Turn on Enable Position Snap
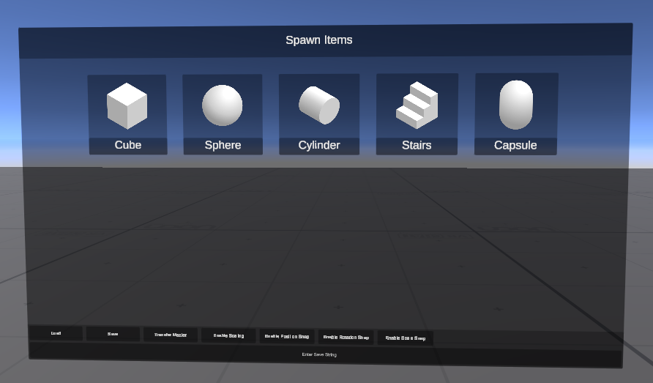 pos(287,336)
